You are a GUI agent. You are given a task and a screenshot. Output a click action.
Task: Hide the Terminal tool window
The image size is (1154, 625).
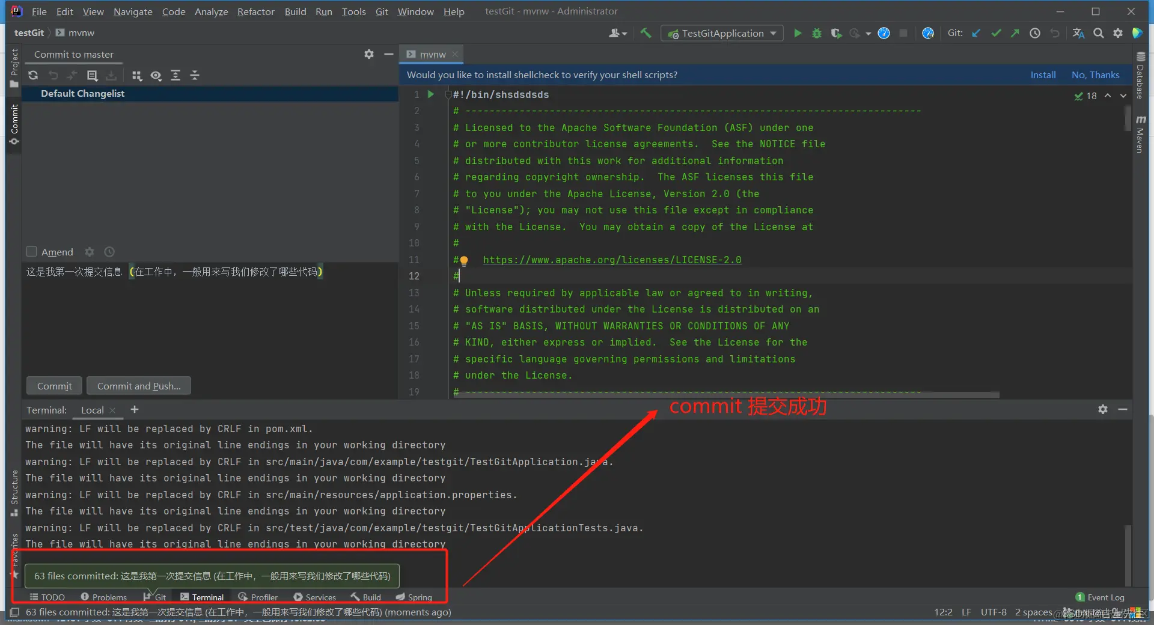[x=1123, y=409]
